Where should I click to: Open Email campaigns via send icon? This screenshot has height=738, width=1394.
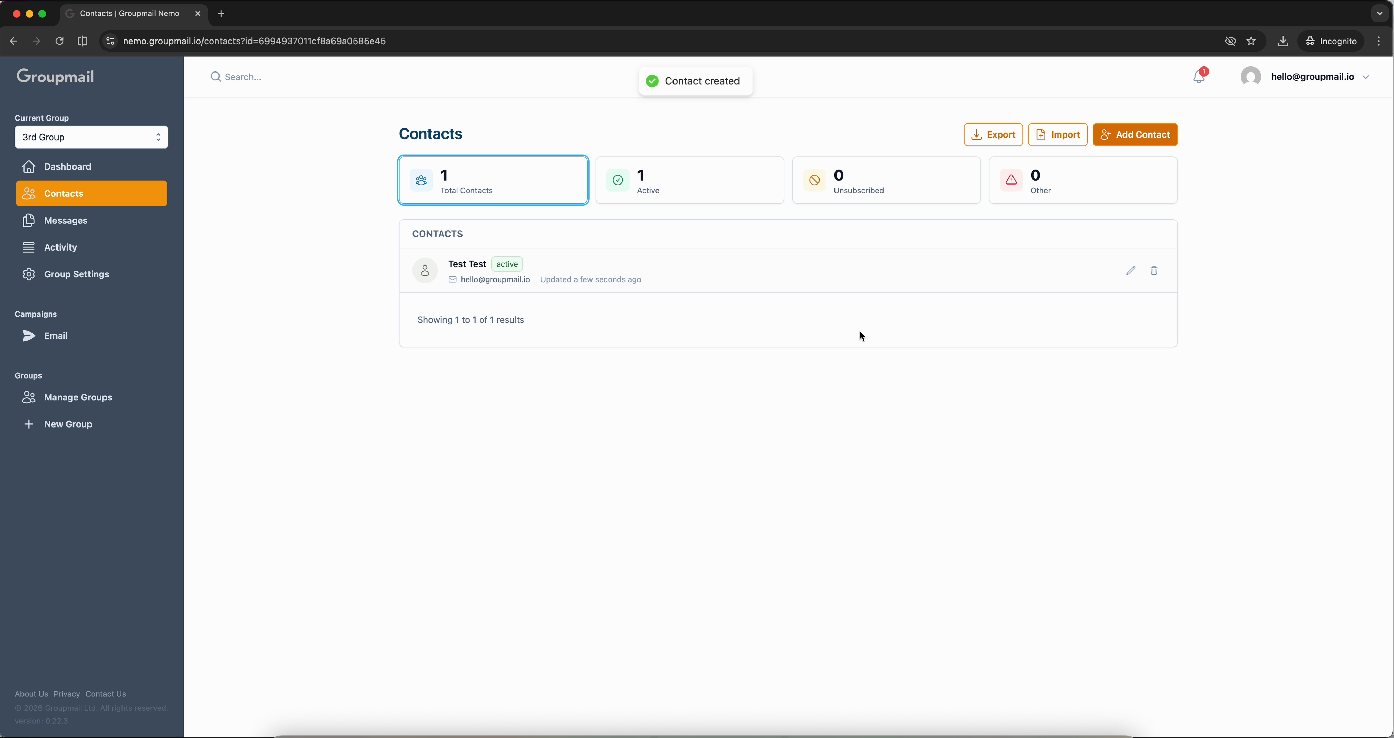tap(29, 335)
